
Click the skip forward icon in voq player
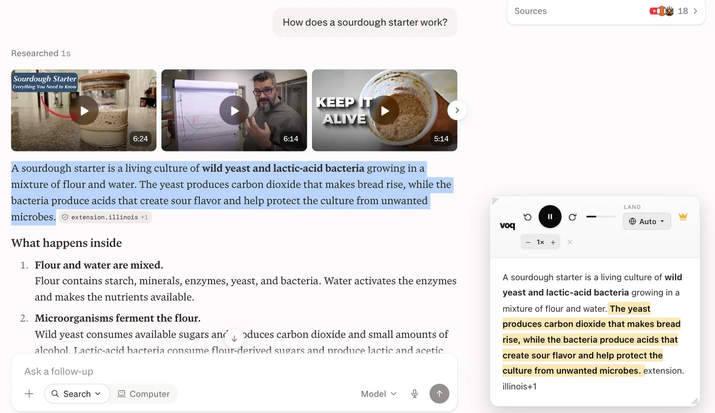[x=573, y=217]
